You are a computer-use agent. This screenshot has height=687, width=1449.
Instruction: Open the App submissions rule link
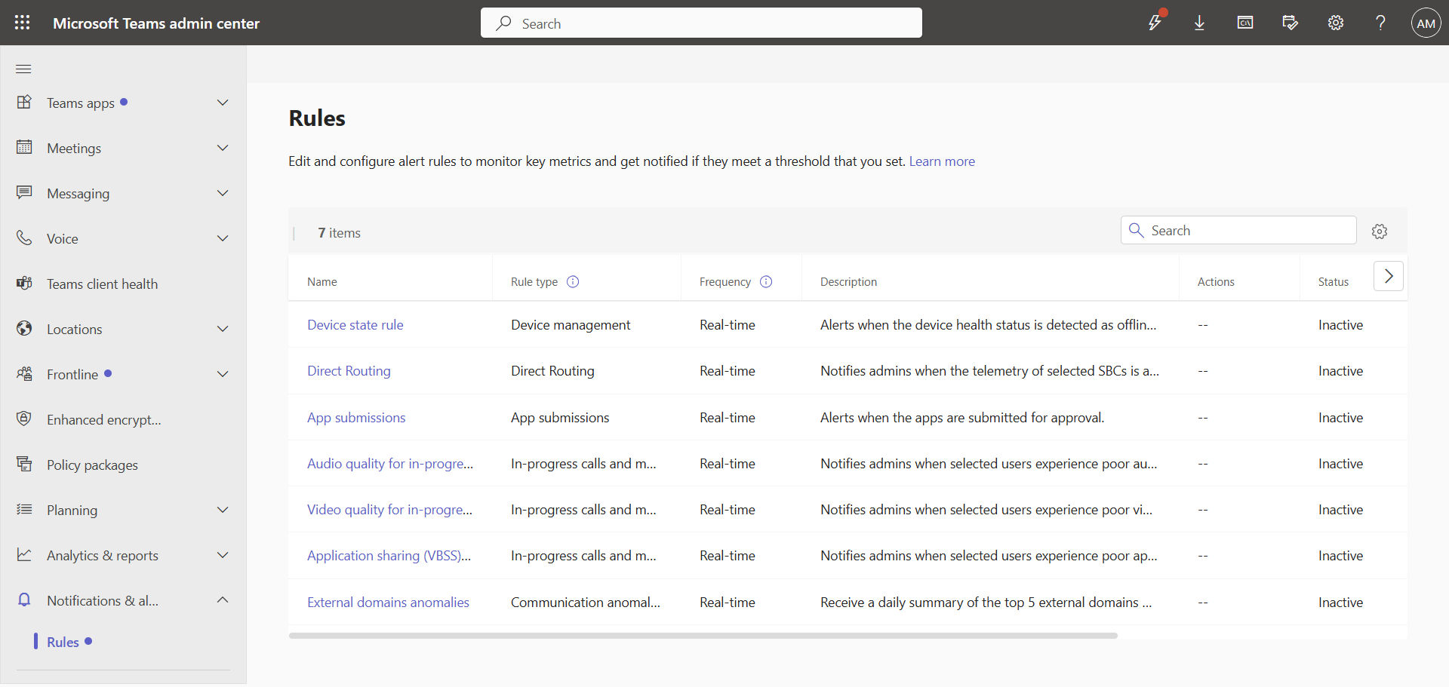coord(356,418)
